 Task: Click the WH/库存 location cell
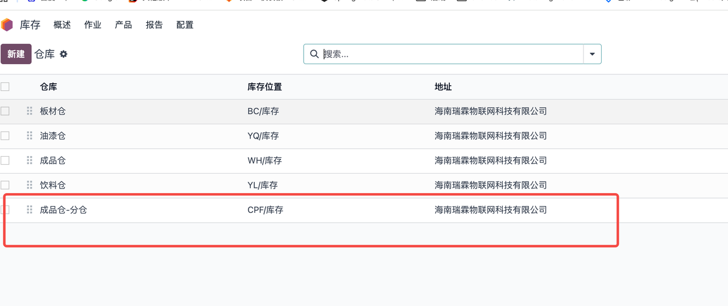point(264,161)
